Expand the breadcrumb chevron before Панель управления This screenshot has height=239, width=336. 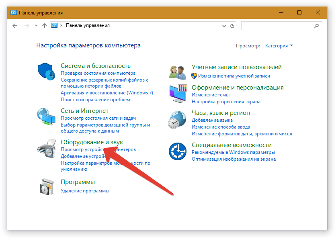(61, 25)
